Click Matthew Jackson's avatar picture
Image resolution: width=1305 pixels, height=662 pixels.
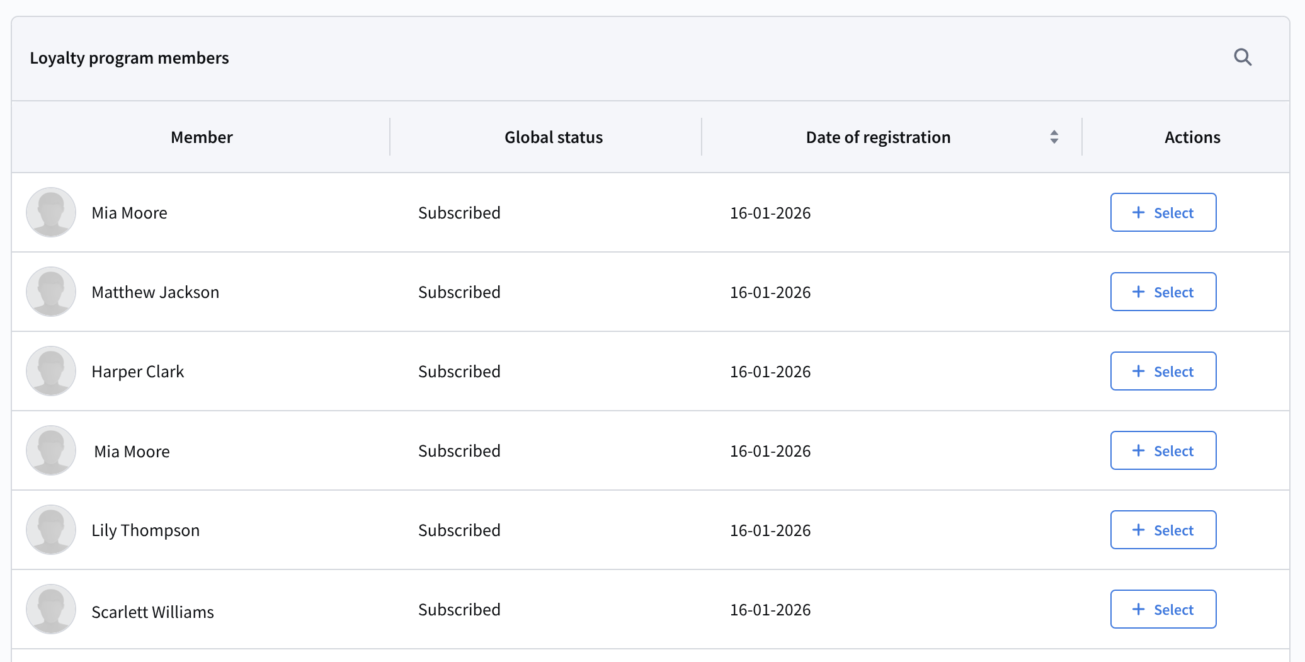point(51,292)
